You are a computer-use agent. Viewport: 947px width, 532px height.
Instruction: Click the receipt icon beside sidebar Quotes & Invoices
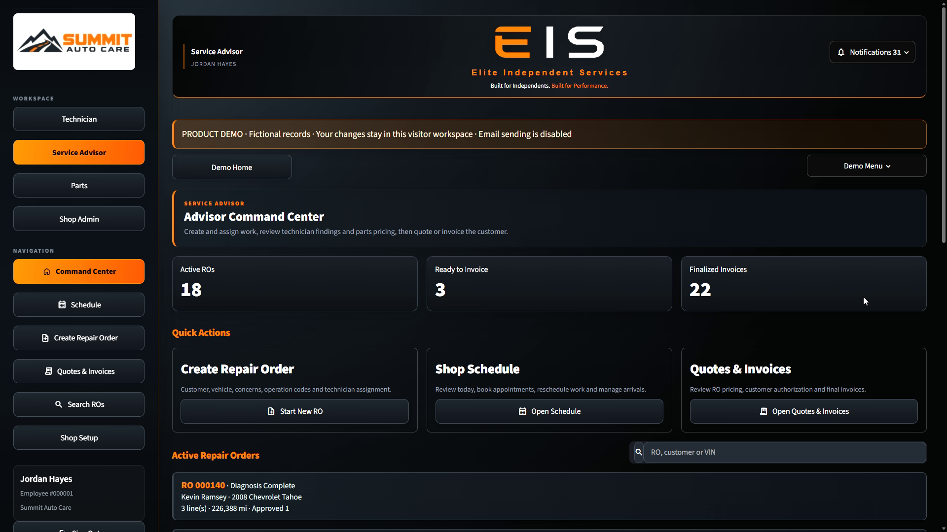(48, 371)
